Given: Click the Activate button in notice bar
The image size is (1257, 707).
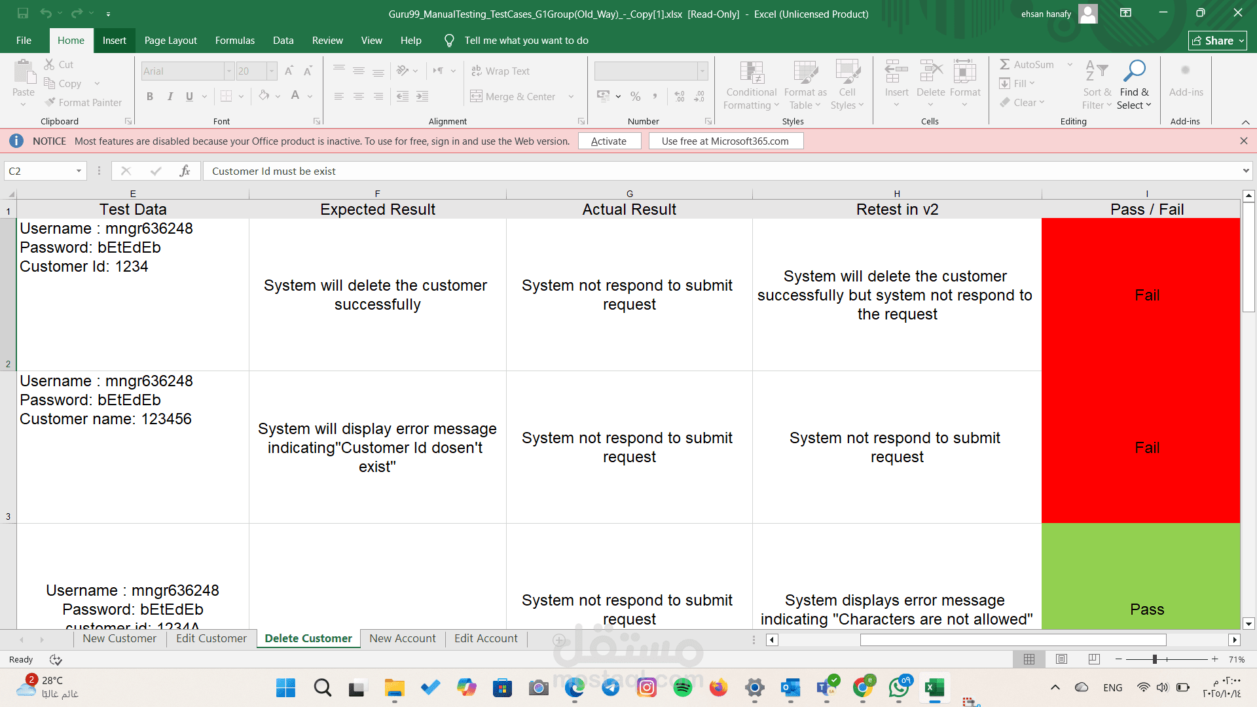Looking at the screenshot, I should point(609,141).
